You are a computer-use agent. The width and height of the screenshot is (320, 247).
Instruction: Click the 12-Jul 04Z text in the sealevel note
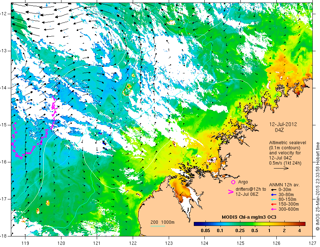[x=280, y=158]
